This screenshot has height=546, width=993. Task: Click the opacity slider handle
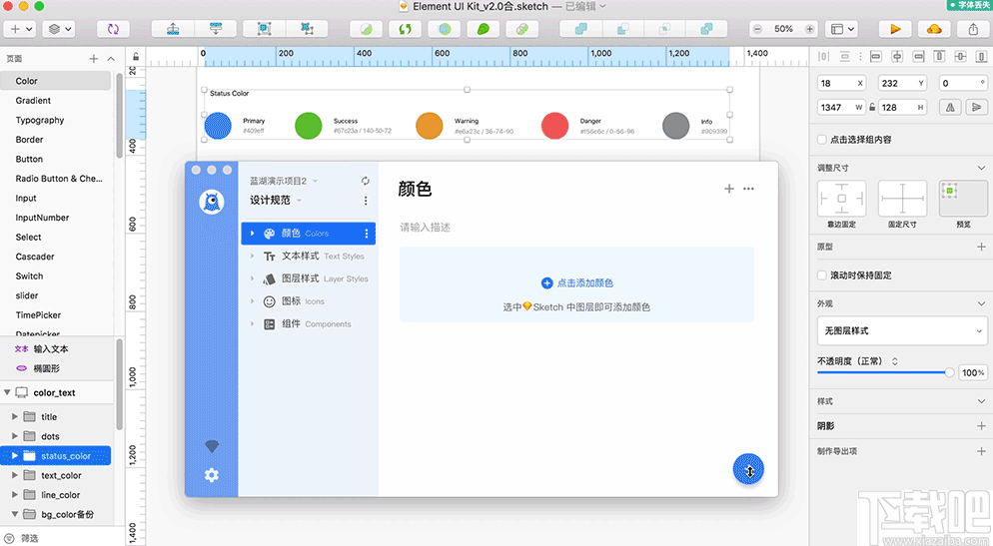point(949,372)
